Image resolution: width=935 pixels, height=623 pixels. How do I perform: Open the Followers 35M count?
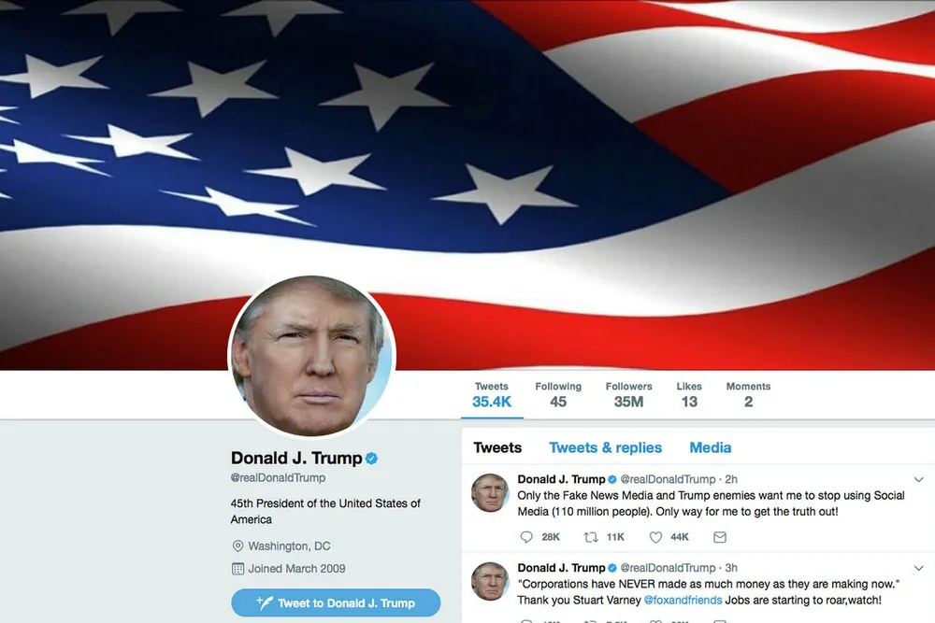coord(628,394)
